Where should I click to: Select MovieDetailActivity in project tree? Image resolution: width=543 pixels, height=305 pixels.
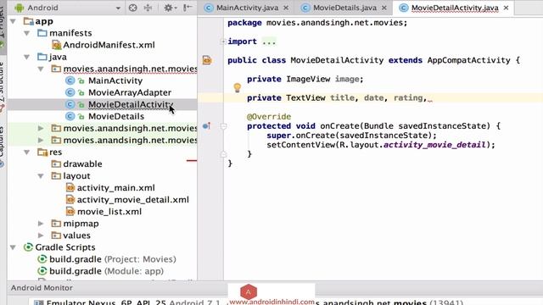pyautogui.click(x=131, y=104)
